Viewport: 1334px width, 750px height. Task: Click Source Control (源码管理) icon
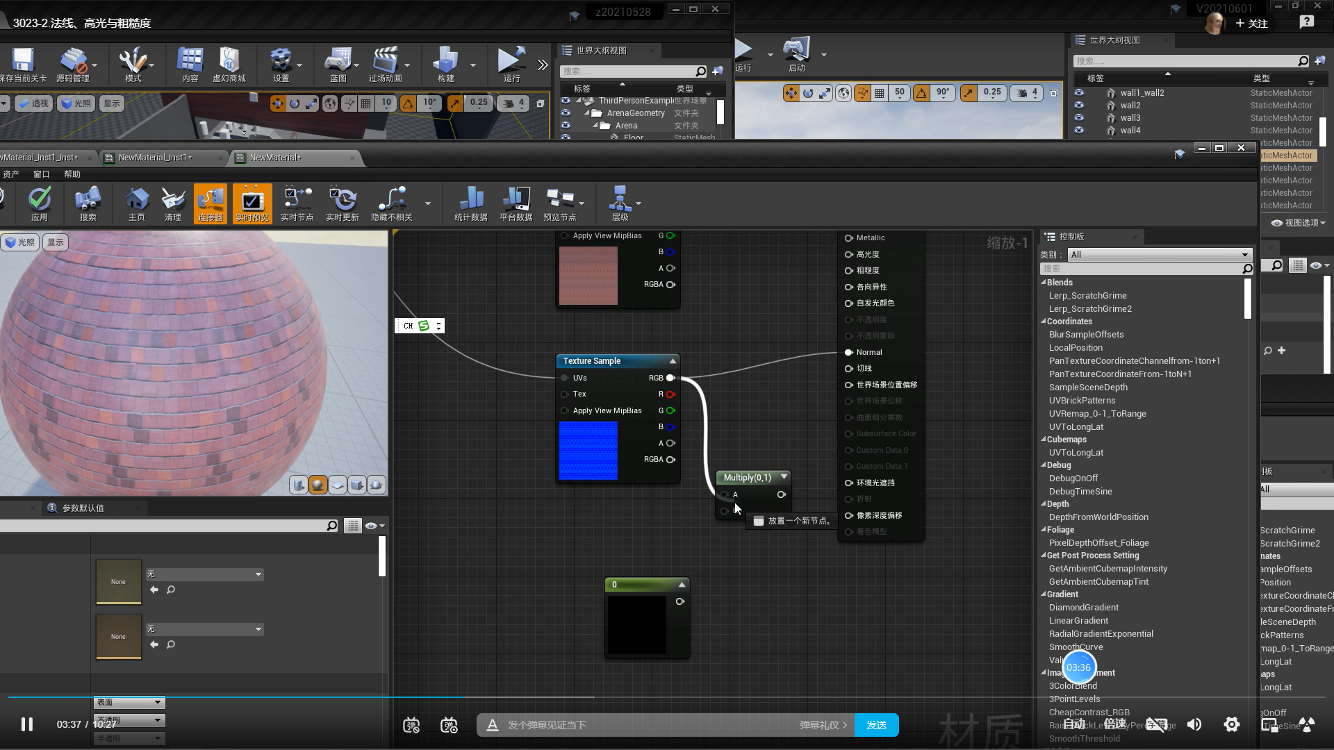73,65
